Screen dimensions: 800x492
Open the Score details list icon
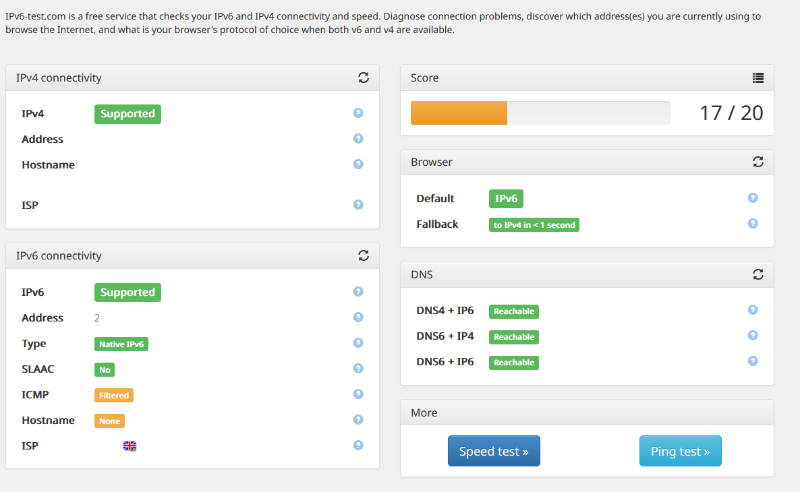coord(758,78)
